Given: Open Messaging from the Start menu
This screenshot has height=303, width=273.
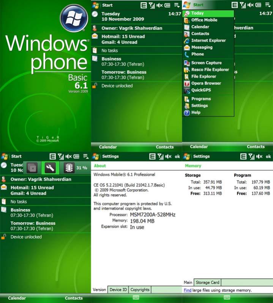Looking at the screenshot, I should (208, 47).
